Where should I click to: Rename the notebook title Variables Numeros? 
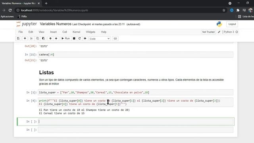pyautogui.click(x=56, y=24)
